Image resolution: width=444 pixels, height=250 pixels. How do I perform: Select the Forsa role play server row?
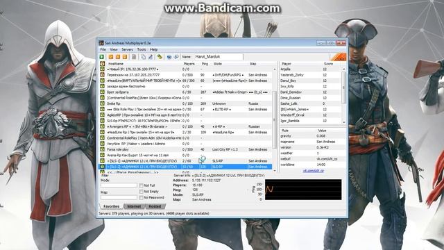pyautogui.click(x=185, y=149)
